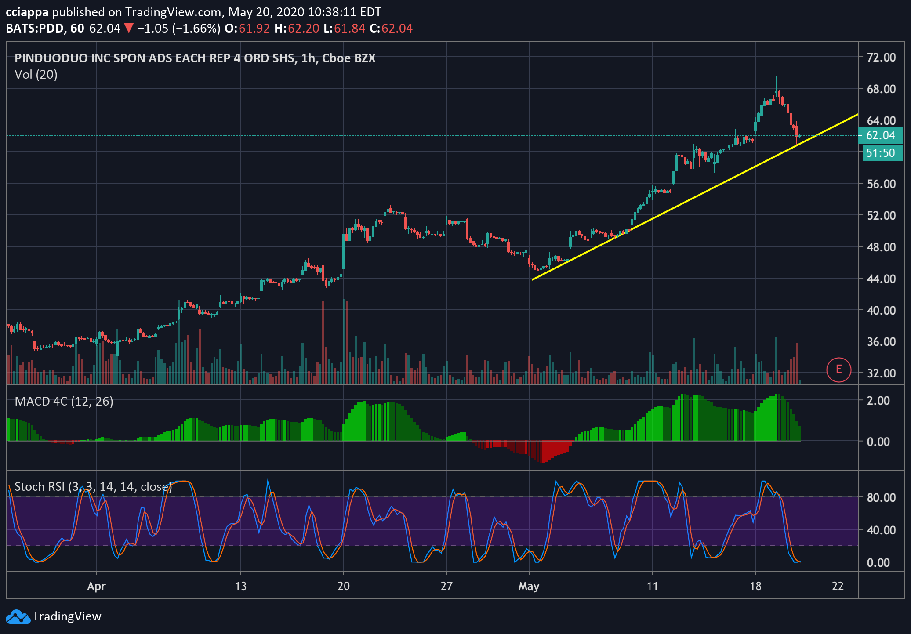Click the 20 date label on time axis

point(344,586)
